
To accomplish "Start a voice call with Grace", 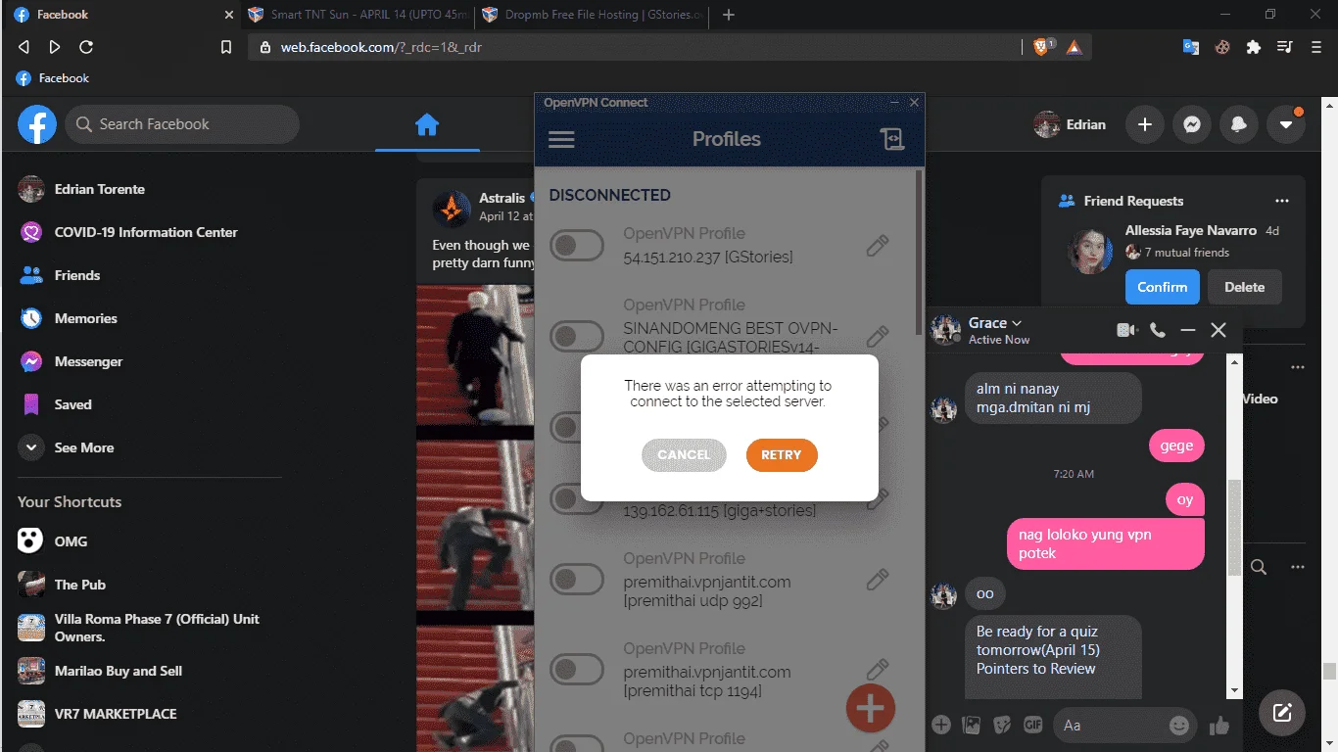I will coord(1158,330).
